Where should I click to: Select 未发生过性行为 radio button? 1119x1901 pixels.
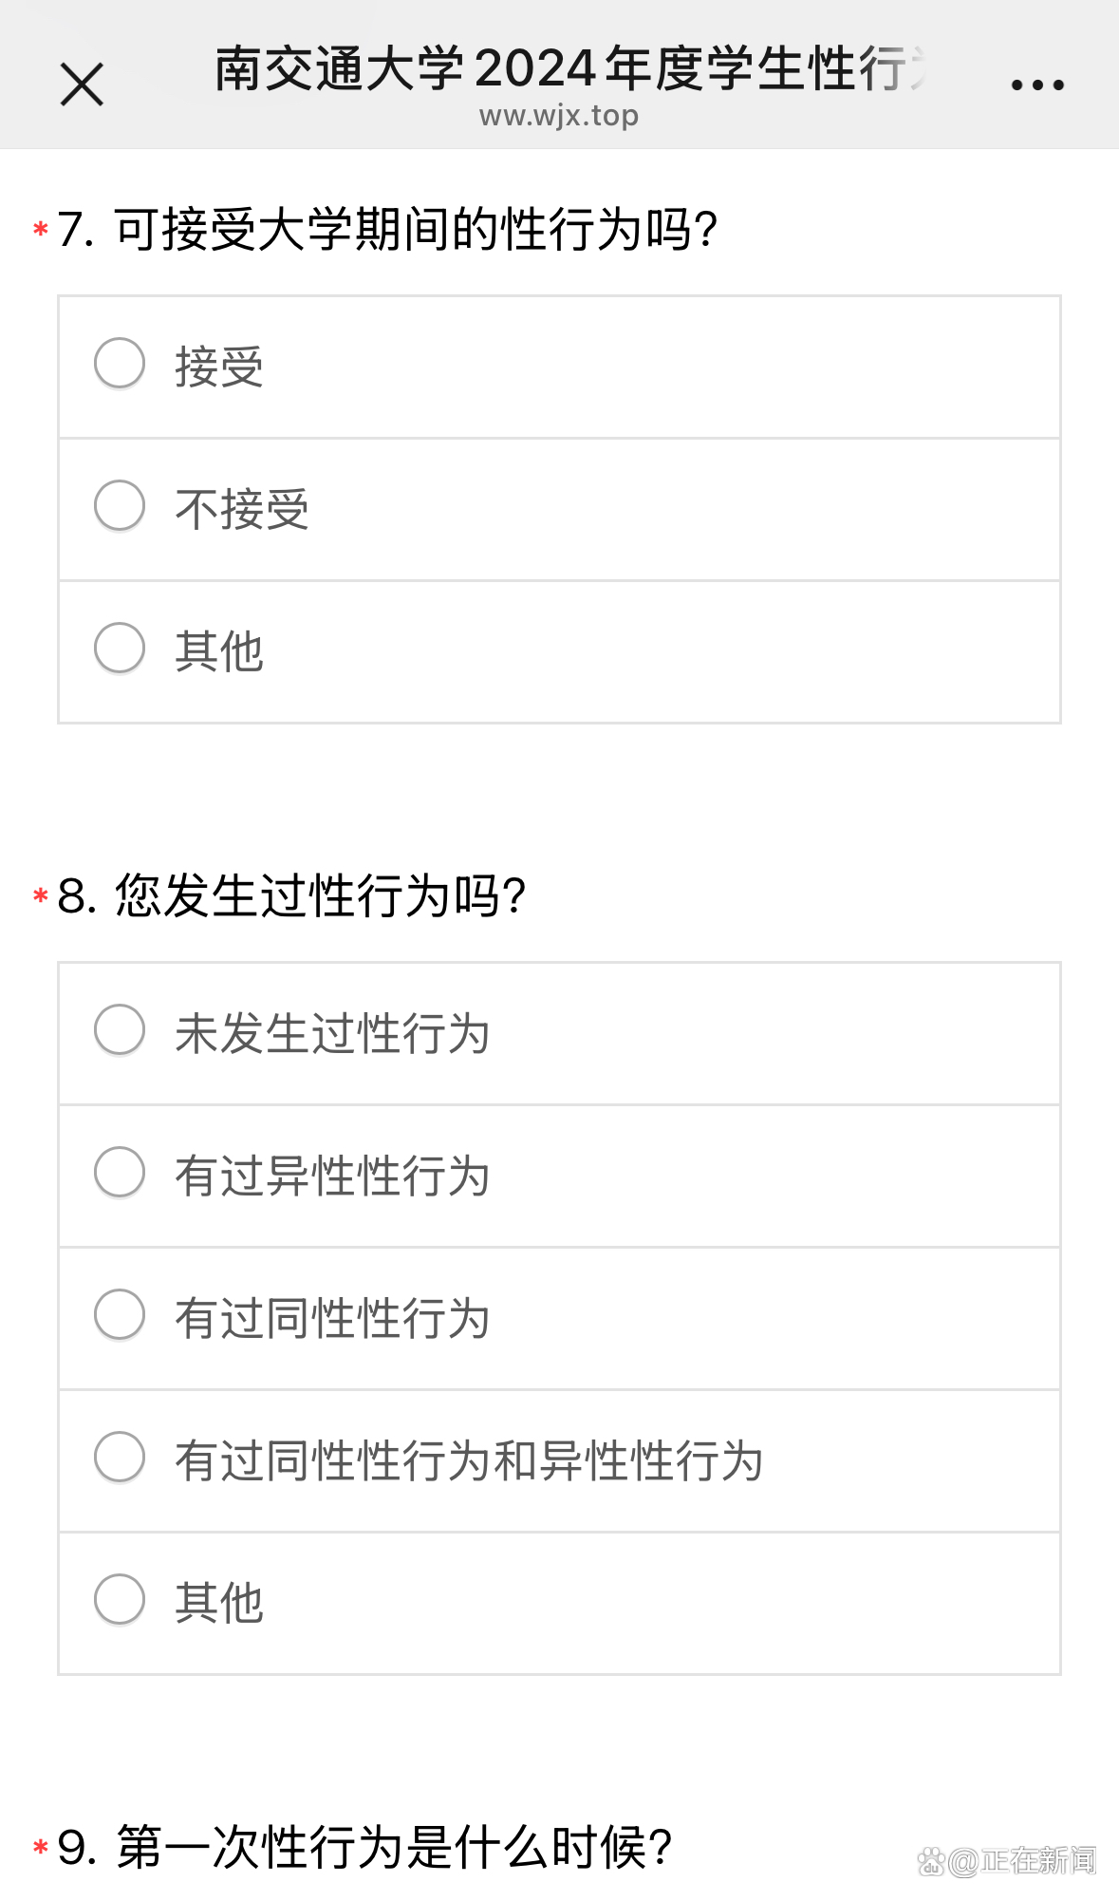(x=120, y=1030)
